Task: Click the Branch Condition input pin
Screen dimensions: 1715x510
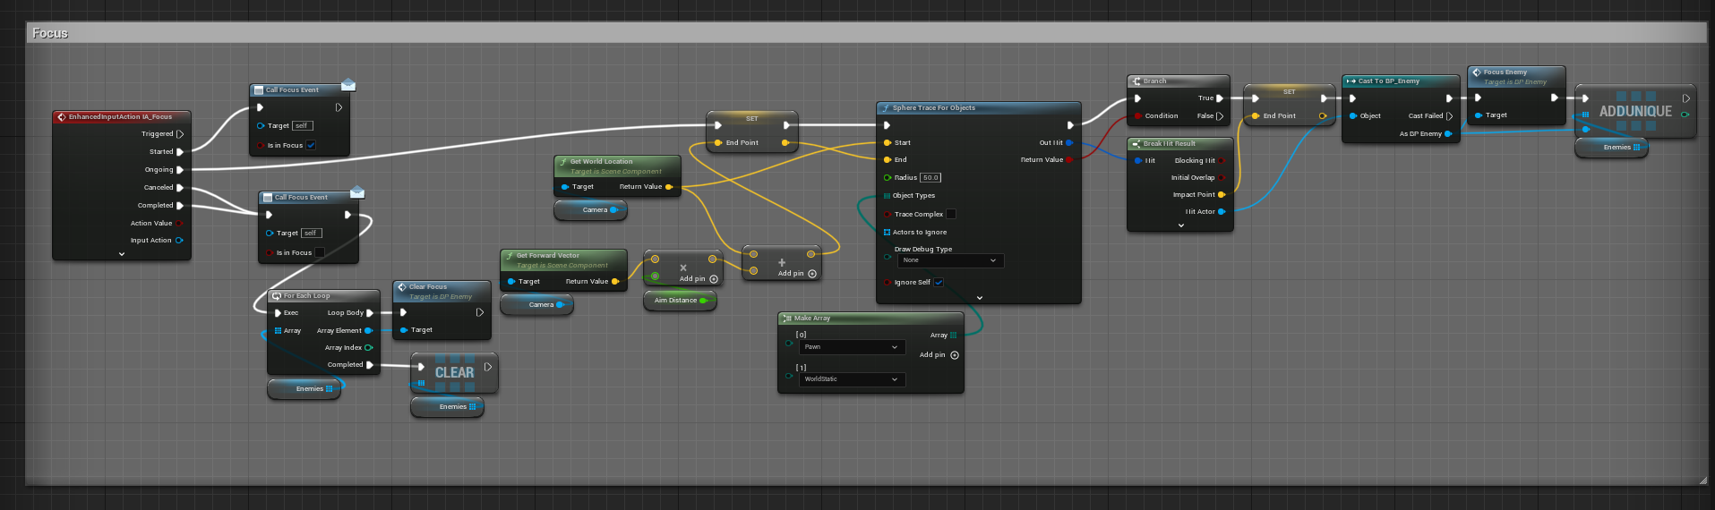Action: (x=1137, y=116)
